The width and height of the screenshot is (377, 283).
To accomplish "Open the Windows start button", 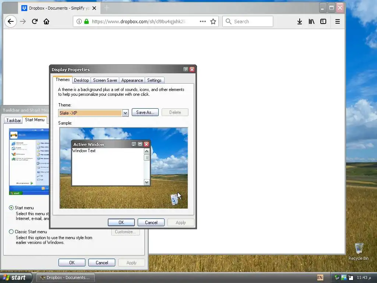I will pyautogui.click(x=16, y=277).
